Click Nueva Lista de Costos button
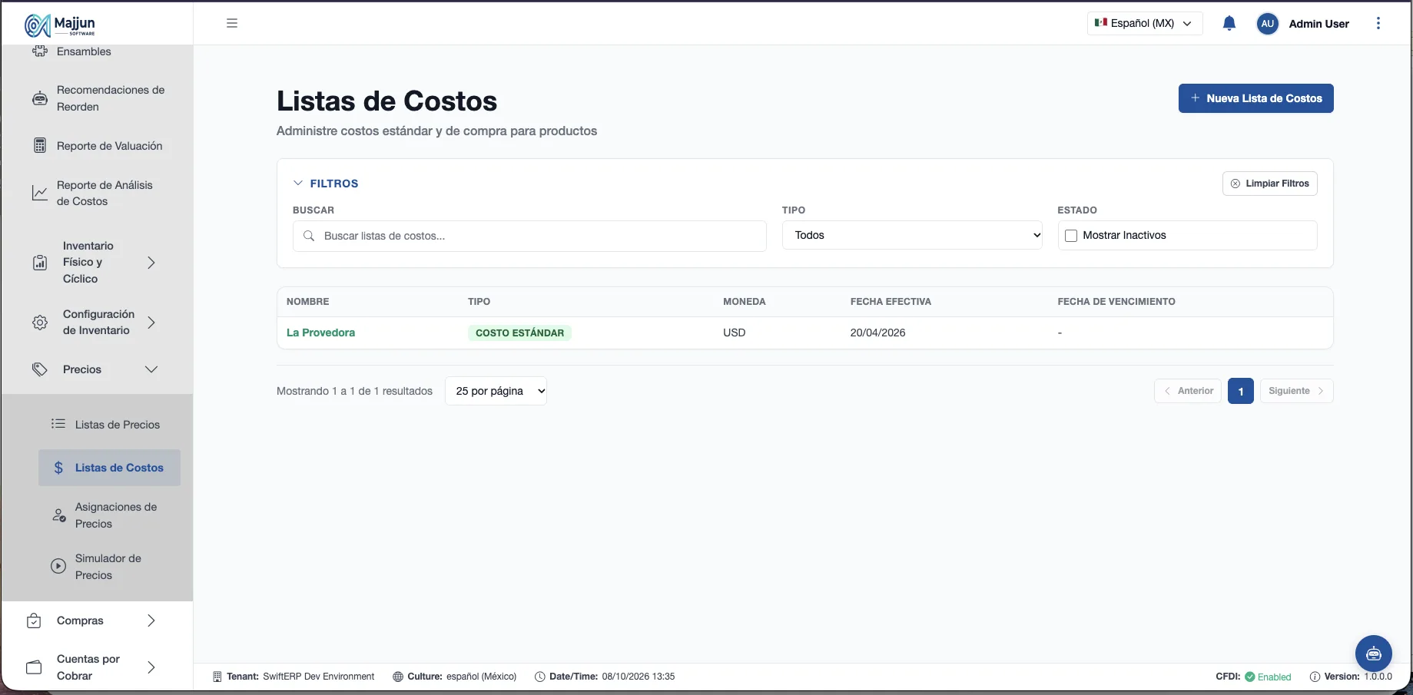This screenshot has width=1413, height=695. 1255,98
